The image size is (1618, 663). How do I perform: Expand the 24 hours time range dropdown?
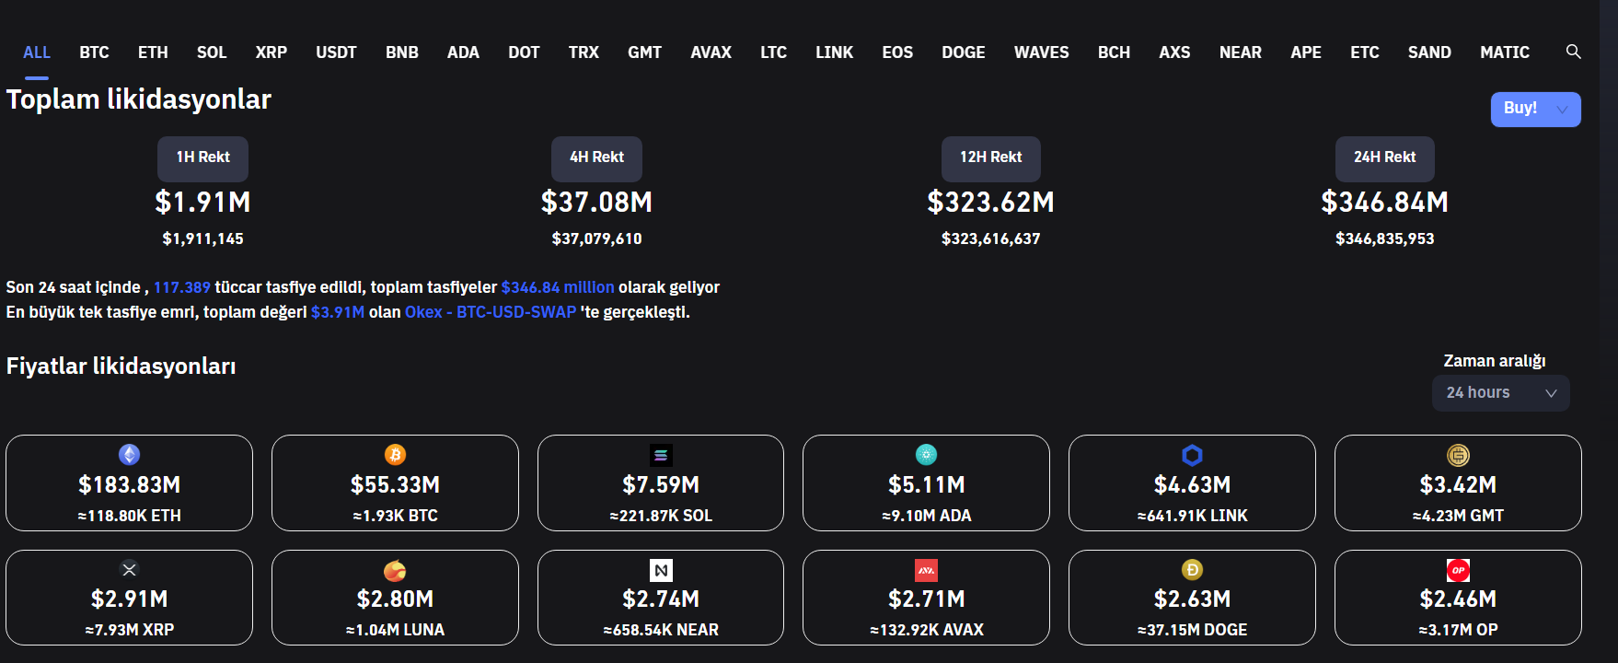tap(1500, 393)
